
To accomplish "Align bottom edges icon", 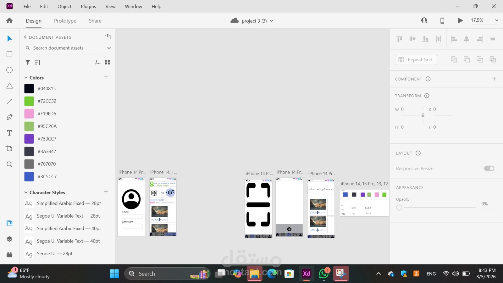I will click(x=425, y=39).
